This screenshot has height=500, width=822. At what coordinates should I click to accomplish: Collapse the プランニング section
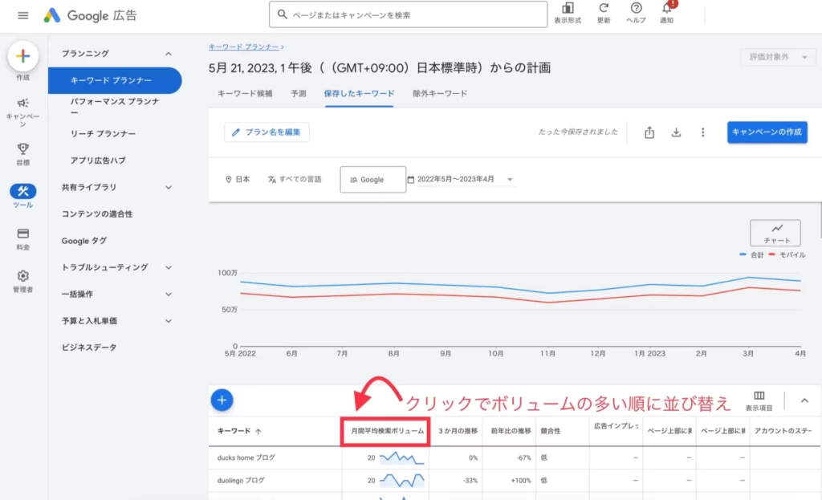[169, 54]
